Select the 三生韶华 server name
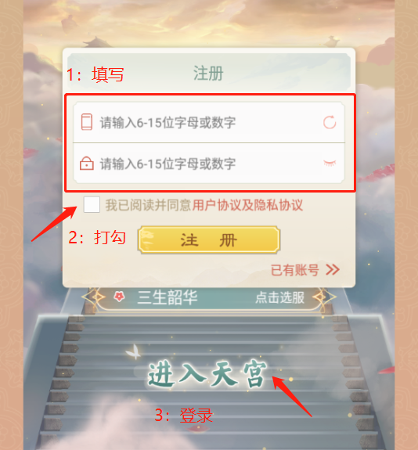This screenshot has height=450, width=418. tap(168, 297)
